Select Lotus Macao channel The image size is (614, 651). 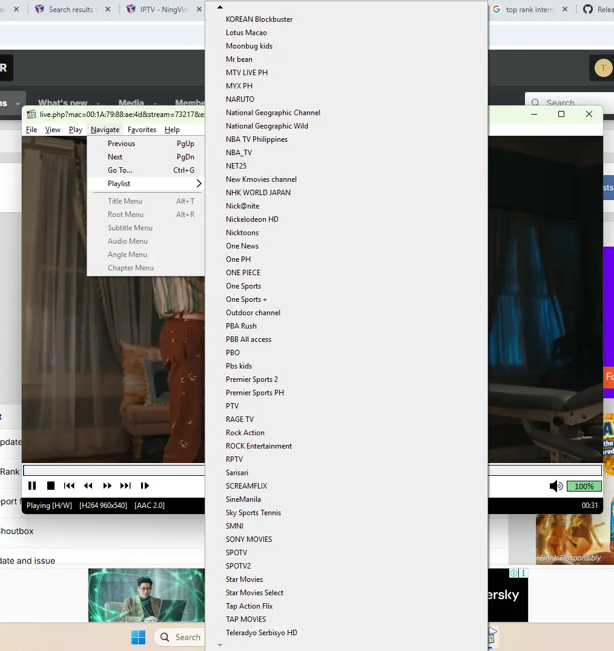coord(246,32)
